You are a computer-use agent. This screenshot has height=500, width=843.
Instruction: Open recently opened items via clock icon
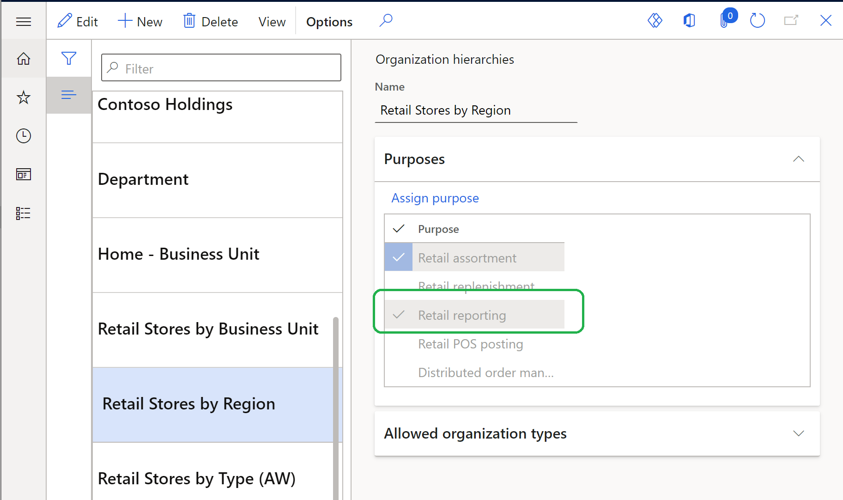click(x=23, y=135)
